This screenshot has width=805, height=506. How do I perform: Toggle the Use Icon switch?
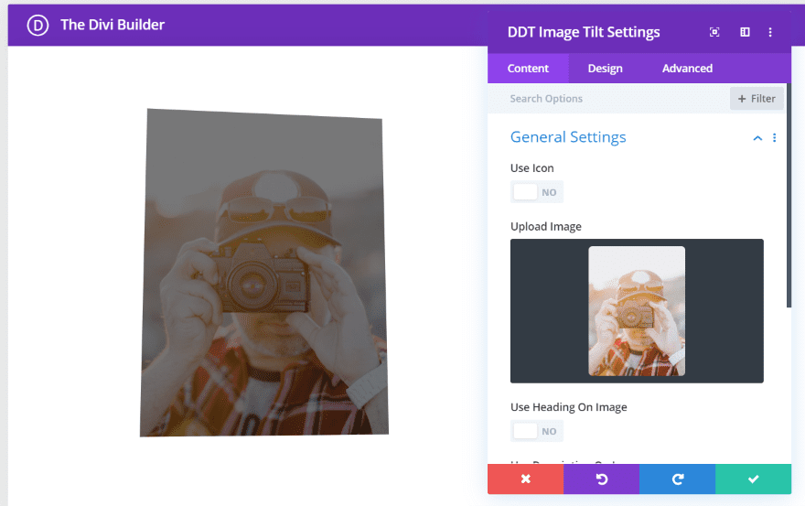536,192
